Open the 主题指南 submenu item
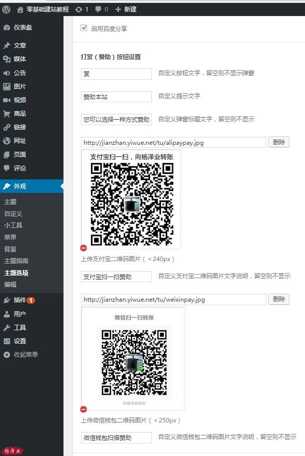 [x=16, y=261]
